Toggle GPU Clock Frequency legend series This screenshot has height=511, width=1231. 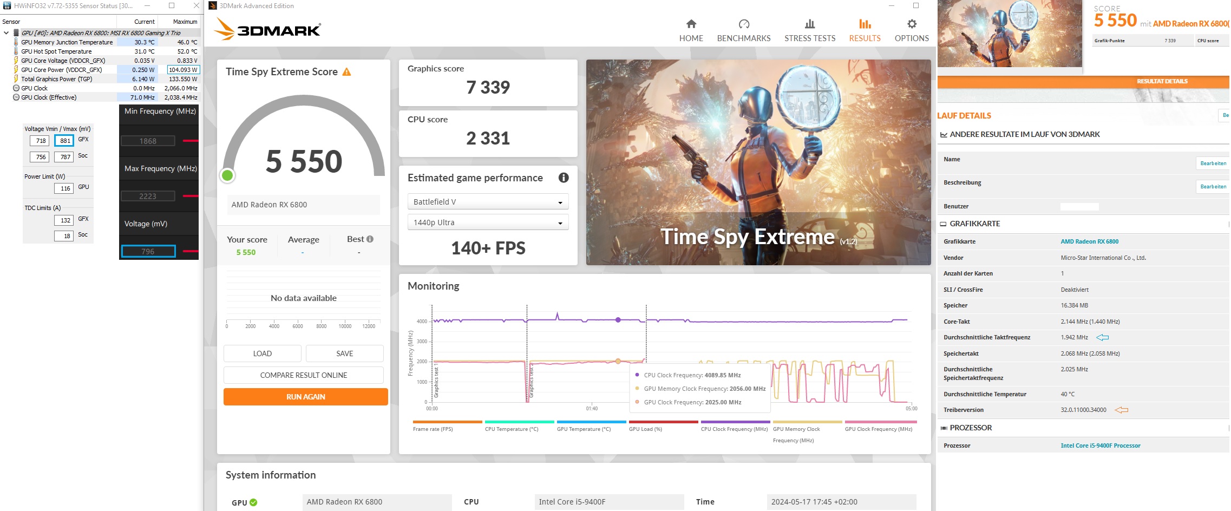pyautogui.click(x=880, y=425)
